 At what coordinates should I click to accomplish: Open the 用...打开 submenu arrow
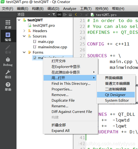(94, 78)
